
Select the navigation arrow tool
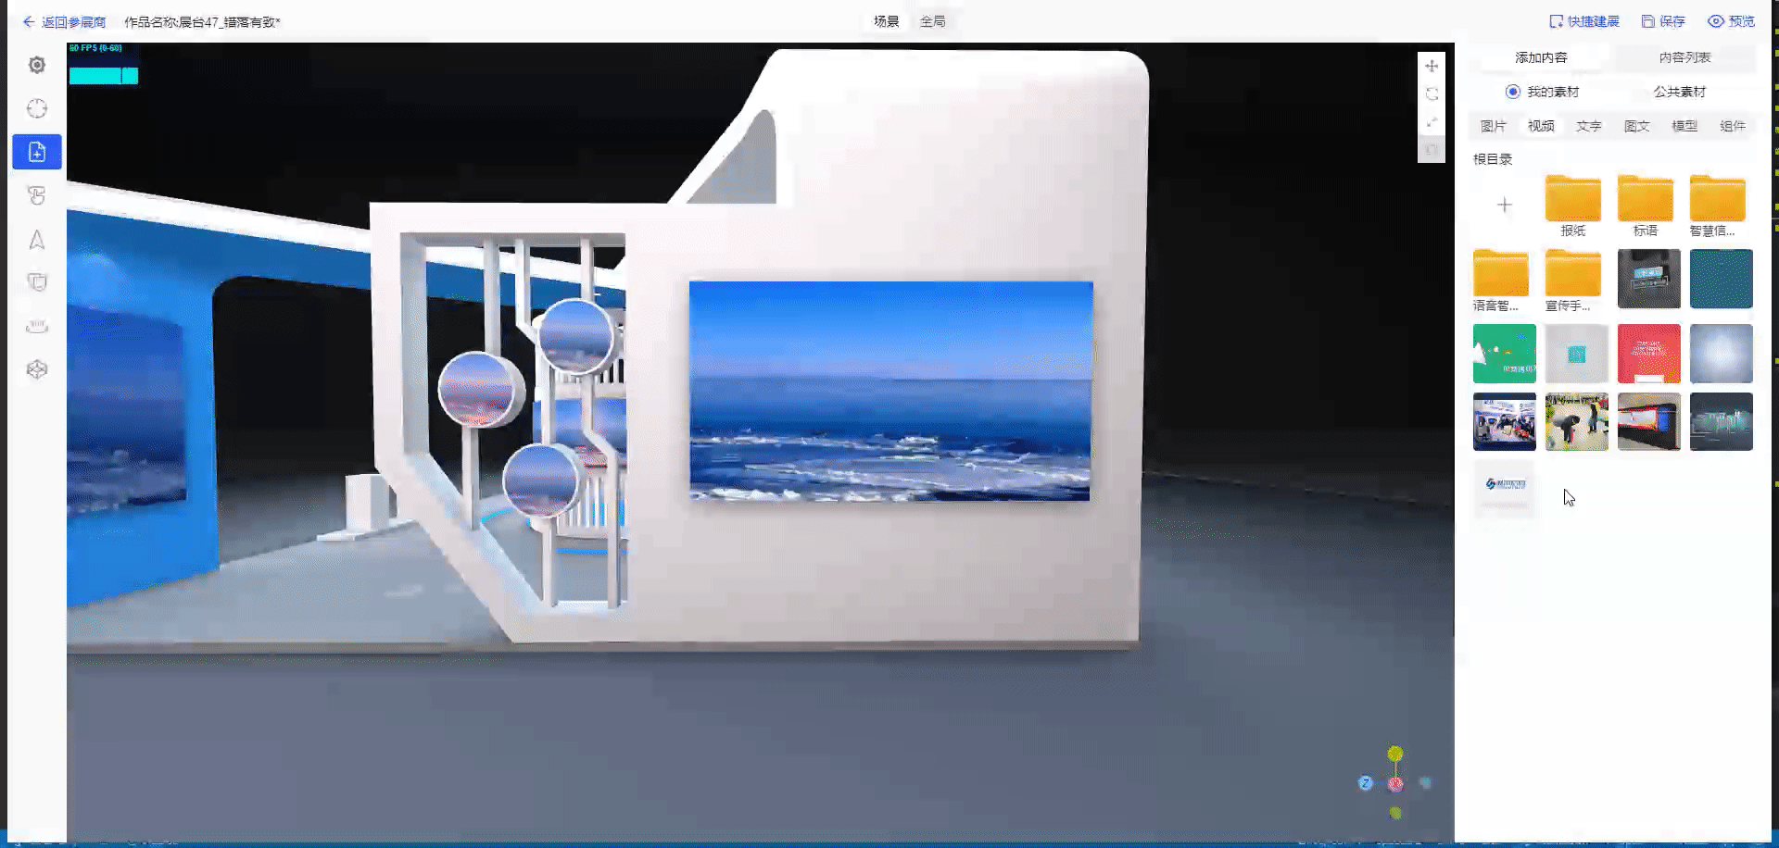coord(37,240)
